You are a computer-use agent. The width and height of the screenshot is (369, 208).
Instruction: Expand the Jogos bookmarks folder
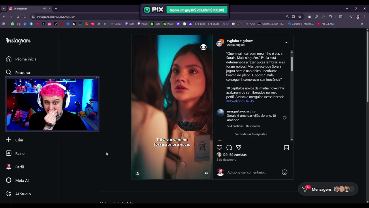pos(214,24)
